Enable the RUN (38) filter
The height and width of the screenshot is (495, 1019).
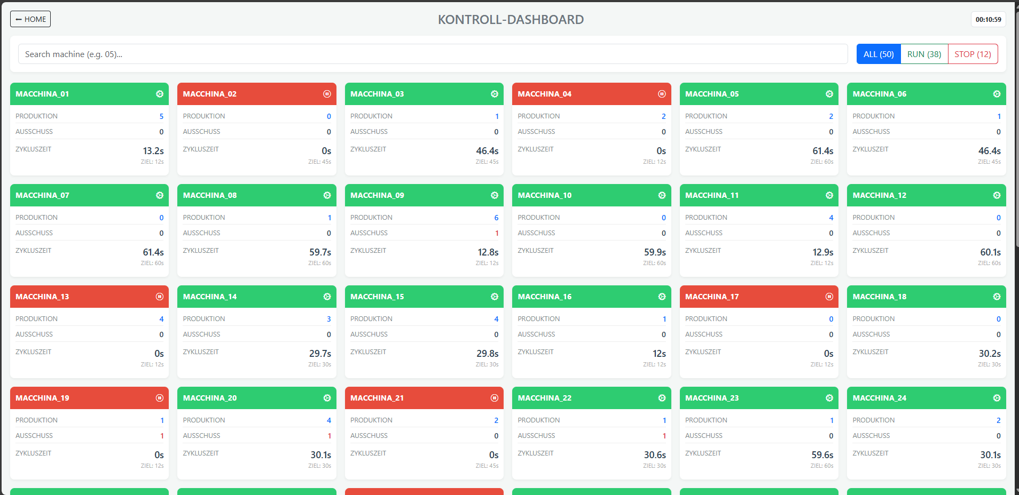[x=923, y=54]
